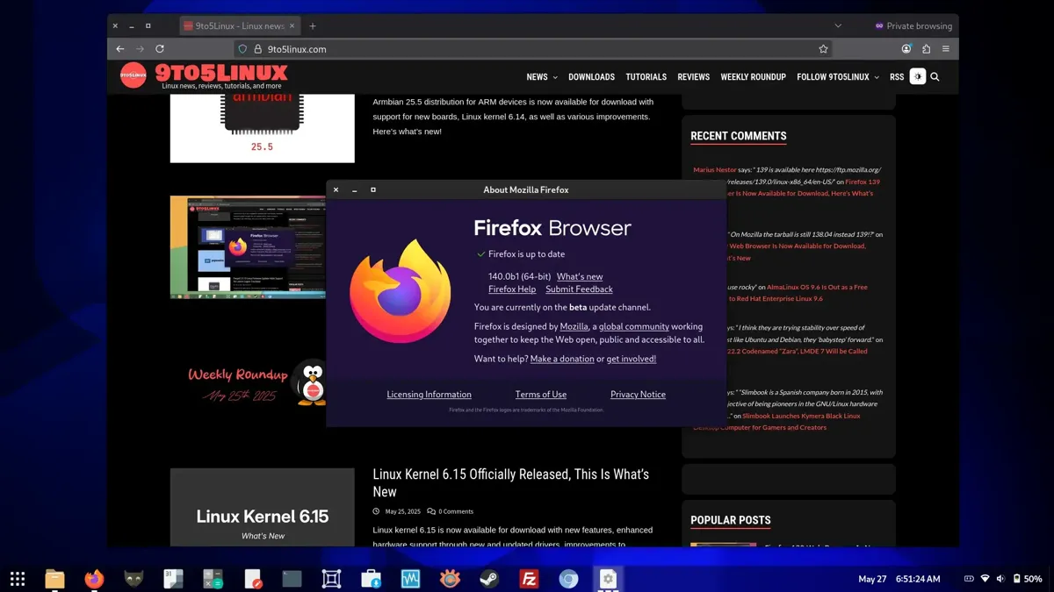Open the Make a donation link
This screenshot has height=592, width=1054.
click(x=562, y=358)
